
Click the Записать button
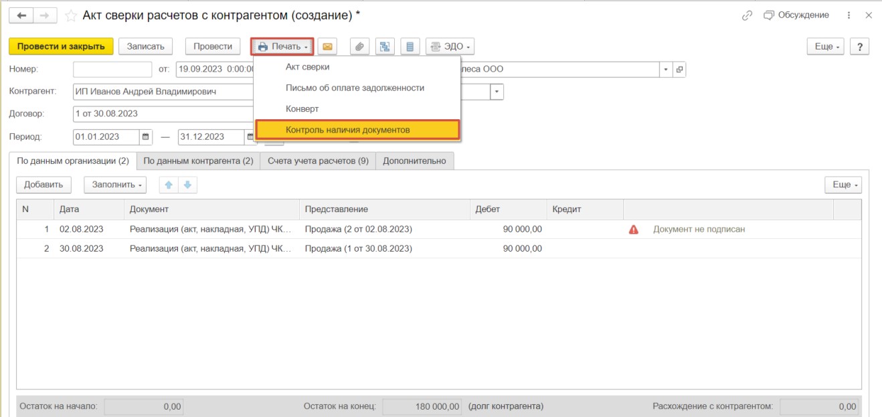coord(145,46)
